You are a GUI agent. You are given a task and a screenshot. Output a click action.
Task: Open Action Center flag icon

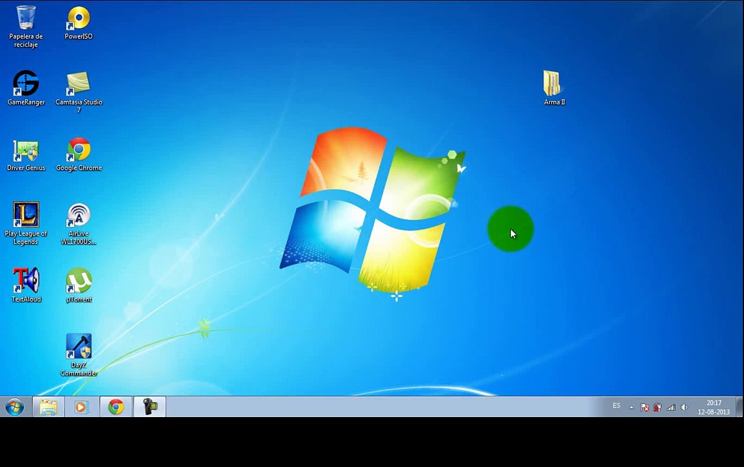pyautogui.click(x=645, y=407)
